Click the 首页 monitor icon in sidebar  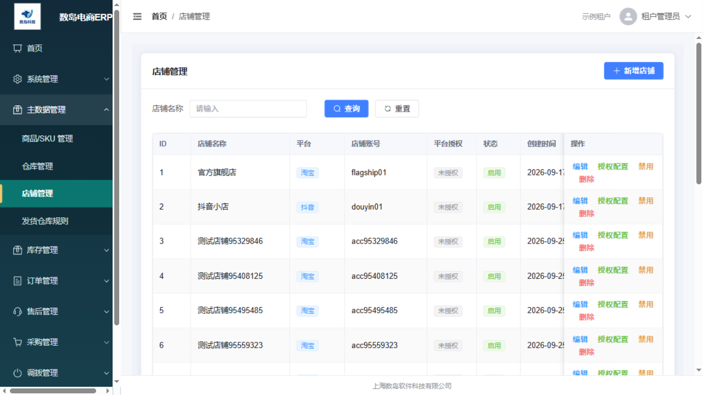point(18,48)
